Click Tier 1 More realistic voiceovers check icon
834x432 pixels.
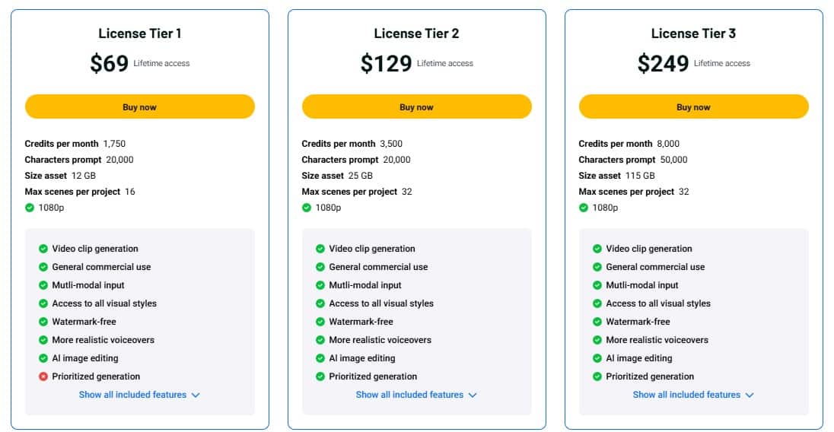(x=43, y=340)
